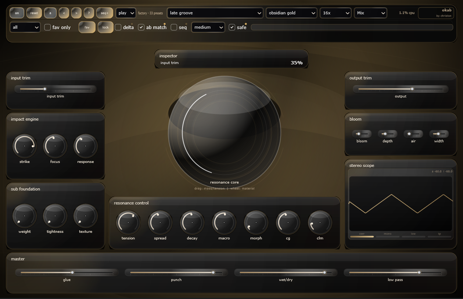The width and height of the screenshot is (463, 299).
Task: Switch to slot B via the a/b icon
Action: [x=50, y=13]
